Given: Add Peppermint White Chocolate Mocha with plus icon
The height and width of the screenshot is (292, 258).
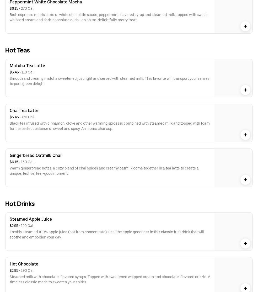Looking at the screenshot, I should (x=245, y=26).
